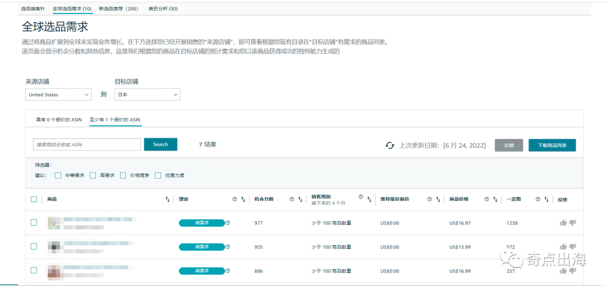Open help icon for 机会分数 column
606x286 pixels.
pyautogui.click(x=292, y=199)
